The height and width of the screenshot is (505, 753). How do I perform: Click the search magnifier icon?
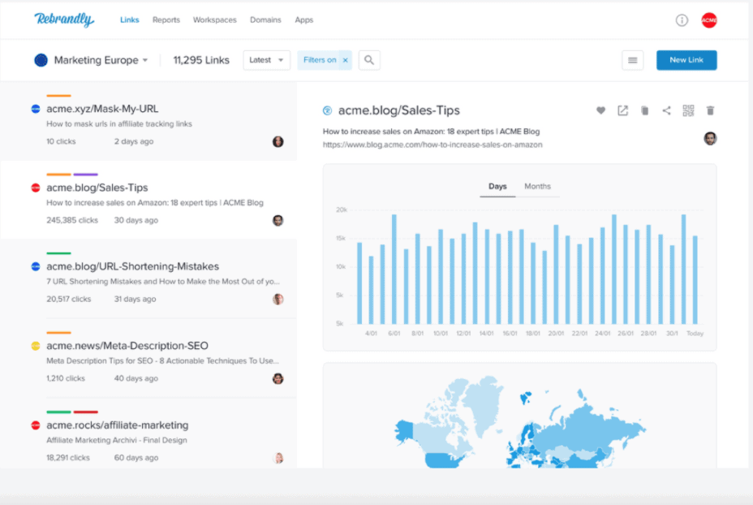click(369, 60)
